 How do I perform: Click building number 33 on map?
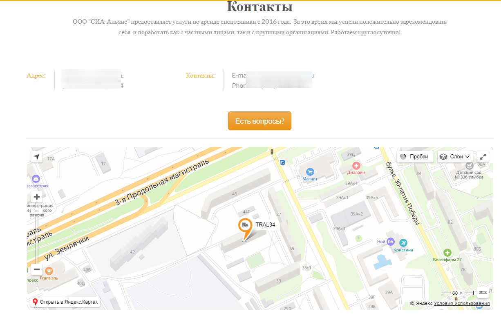279,281
